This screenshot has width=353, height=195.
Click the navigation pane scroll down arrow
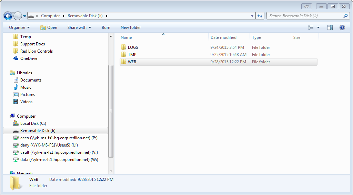click(x=111, y=171)
